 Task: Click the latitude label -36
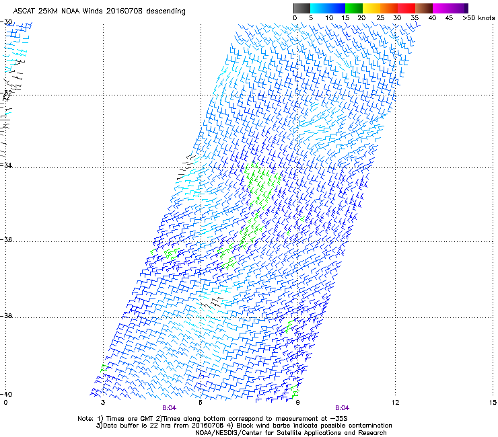click(x=7, y=239)
